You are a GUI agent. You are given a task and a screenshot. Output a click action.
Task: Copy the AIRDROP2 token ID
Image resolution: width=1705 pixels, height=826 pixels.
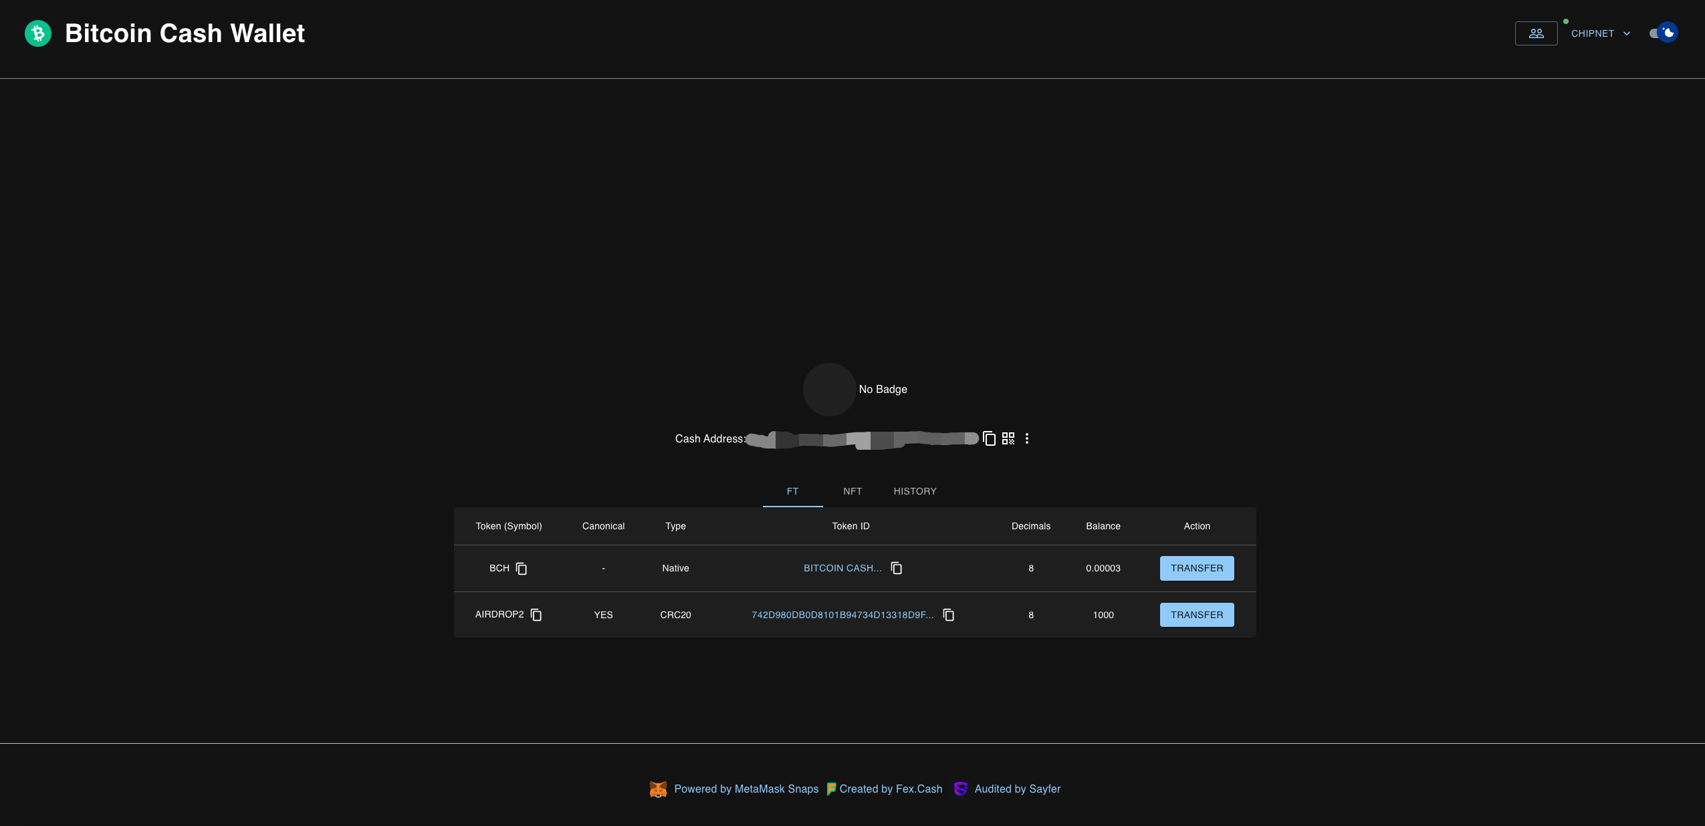coord(949,615)
